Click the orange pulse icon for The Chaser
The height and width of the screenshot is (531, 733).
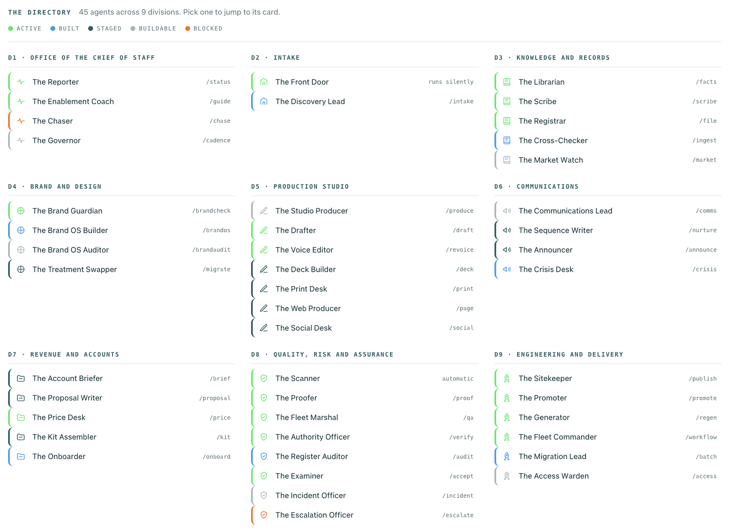pos(21,121)
